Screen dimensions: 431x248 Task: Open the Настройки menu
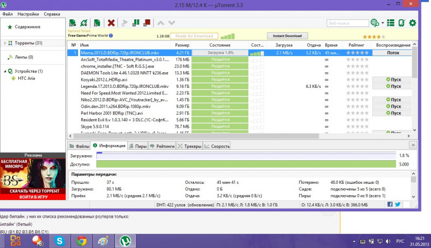click(28, 14)
